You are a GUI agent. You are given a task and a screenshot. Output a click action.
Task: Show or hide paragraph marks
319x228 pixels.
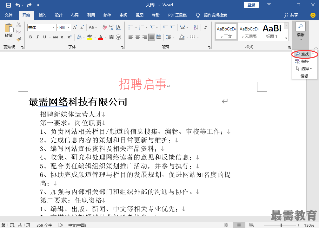click(x=206, y=27)
